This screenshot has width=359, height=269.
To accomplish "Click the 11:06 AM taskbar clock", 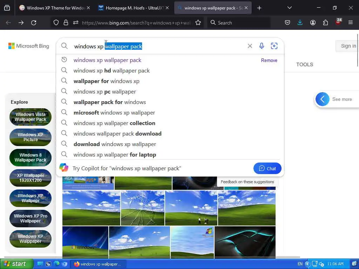I will click(x=335, y=264).
